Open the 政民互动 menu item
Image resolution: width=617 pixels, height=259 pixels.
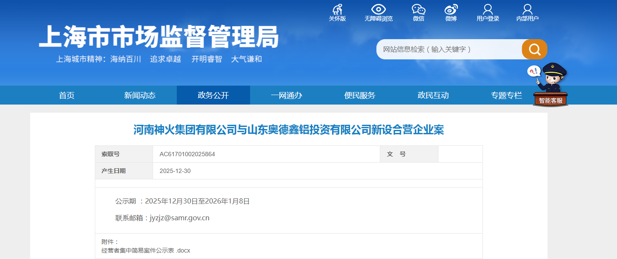(433, 96)
